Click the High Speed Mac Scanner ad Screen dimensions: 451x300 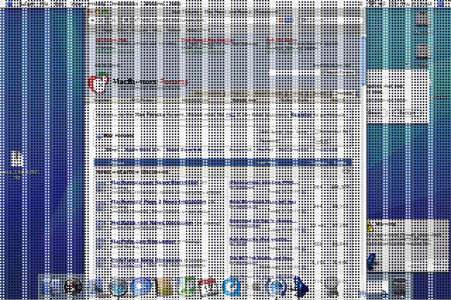click(x=208, y=40)
